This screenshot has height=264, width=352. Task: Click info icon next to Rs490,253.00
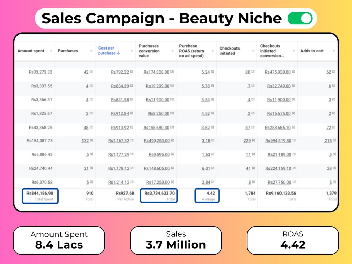[173, 140]
